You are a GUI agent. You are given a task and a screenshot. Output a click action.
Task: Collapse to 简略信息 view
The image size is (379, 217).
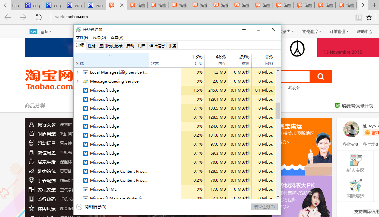tap(91, 207)
